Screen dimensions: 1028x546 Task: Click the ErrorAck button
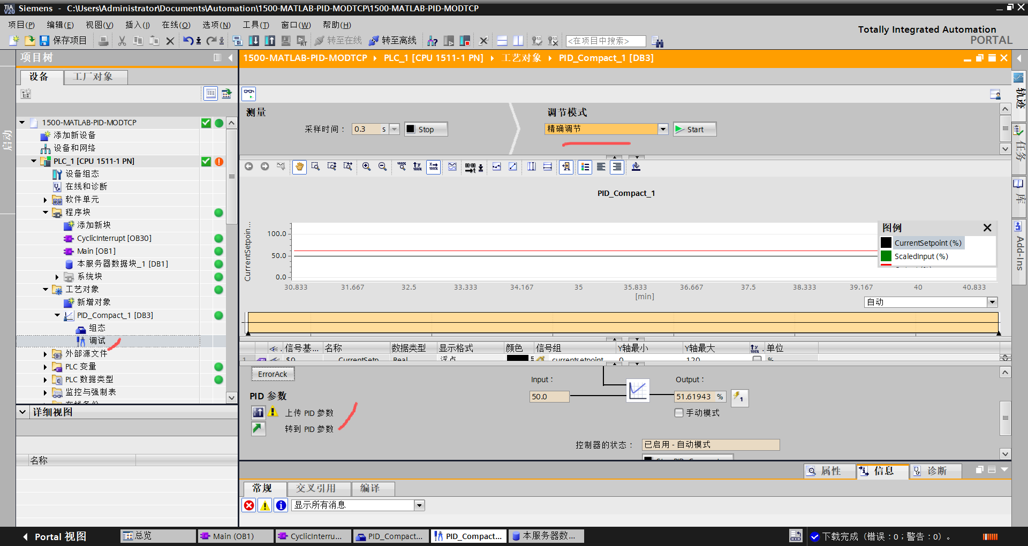tap(273, 374)
